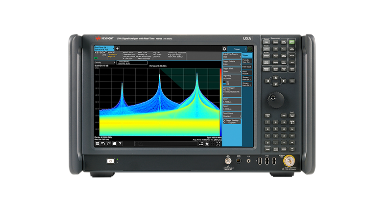Screen dimensions: 392x220
Task: Select the FMT Mask tab
Action: click(247, 66)
